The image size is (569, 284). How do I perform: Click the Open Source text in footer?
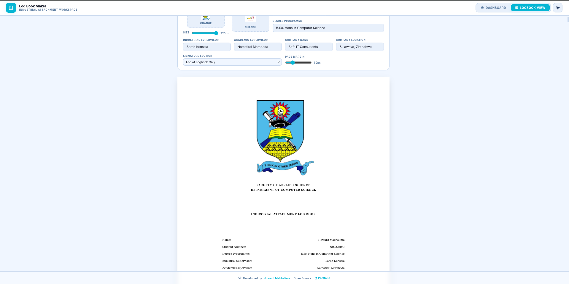pyautogui.click(x=302, y=278)
